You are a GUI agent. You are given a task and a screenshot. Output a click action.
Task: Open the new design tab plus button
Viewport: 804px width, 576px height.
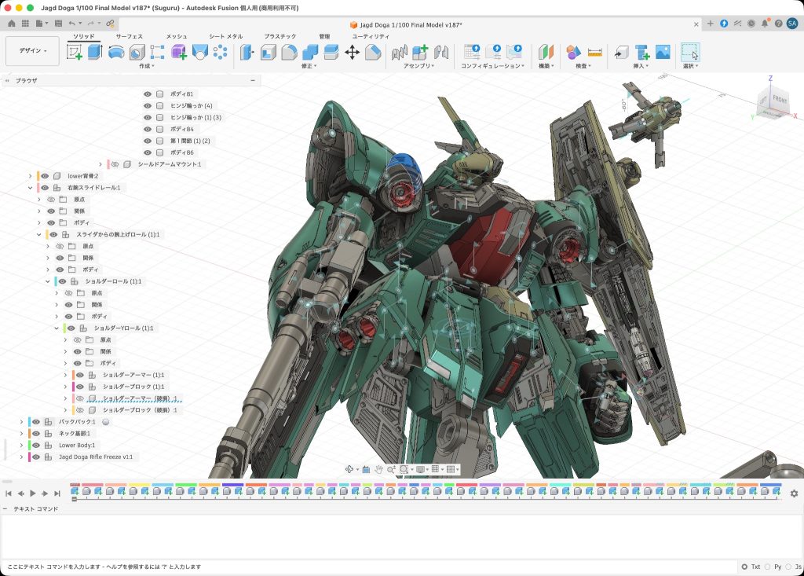(x=710, y=24)
